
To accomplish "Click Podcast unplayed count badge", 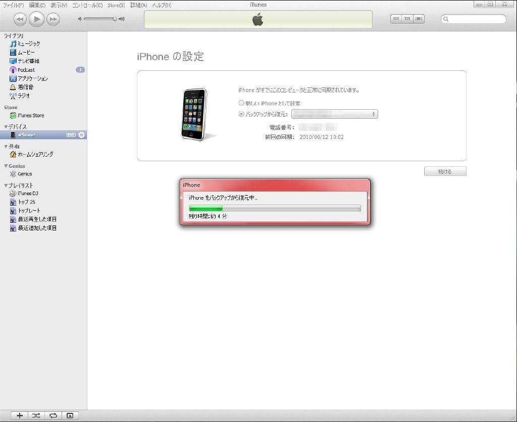I will pyautogui.click(x=80, y=70).
